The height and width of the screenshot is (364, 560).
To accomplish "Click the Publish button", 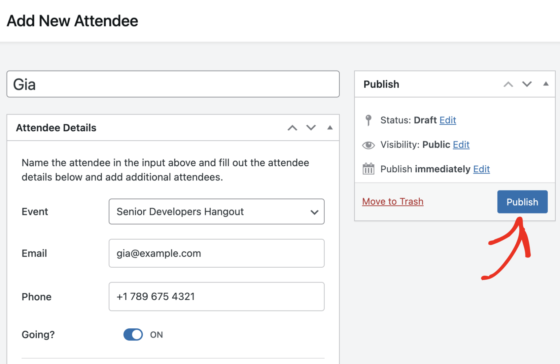I will 522,202.
